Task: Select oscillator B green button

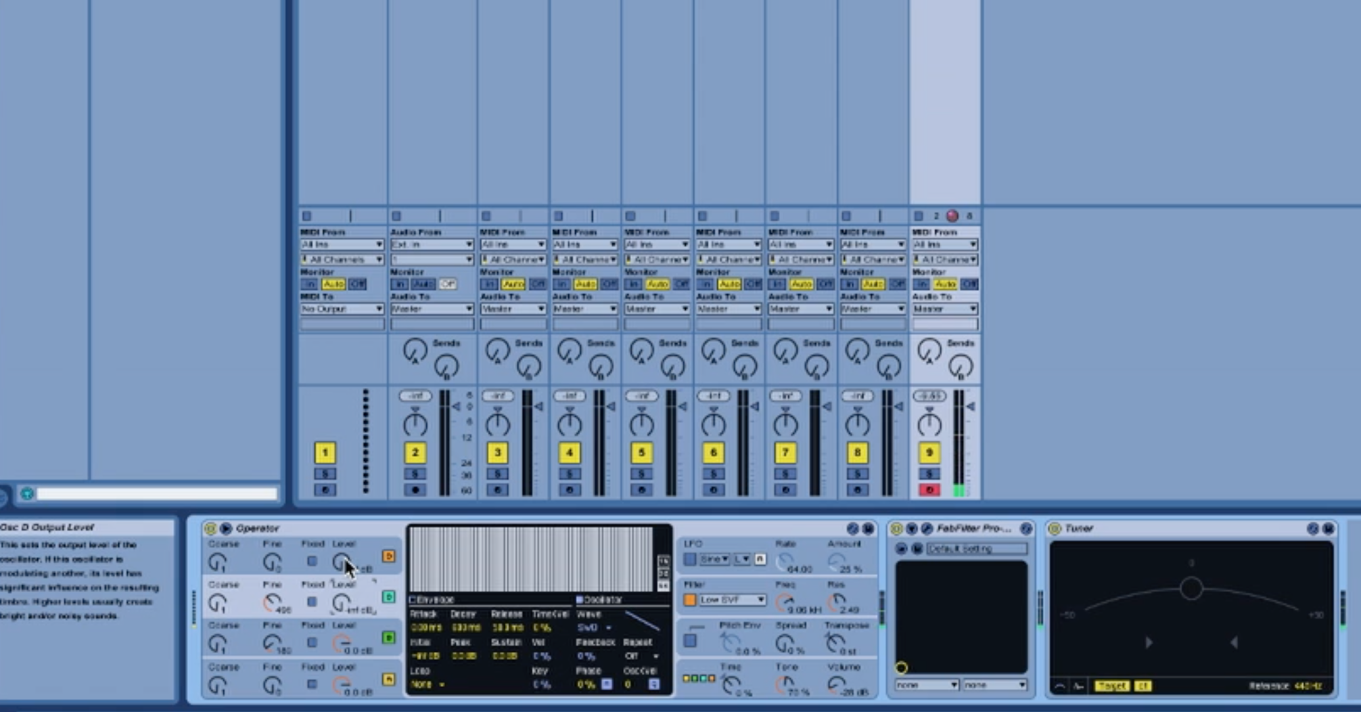Action: click(388, 638)
